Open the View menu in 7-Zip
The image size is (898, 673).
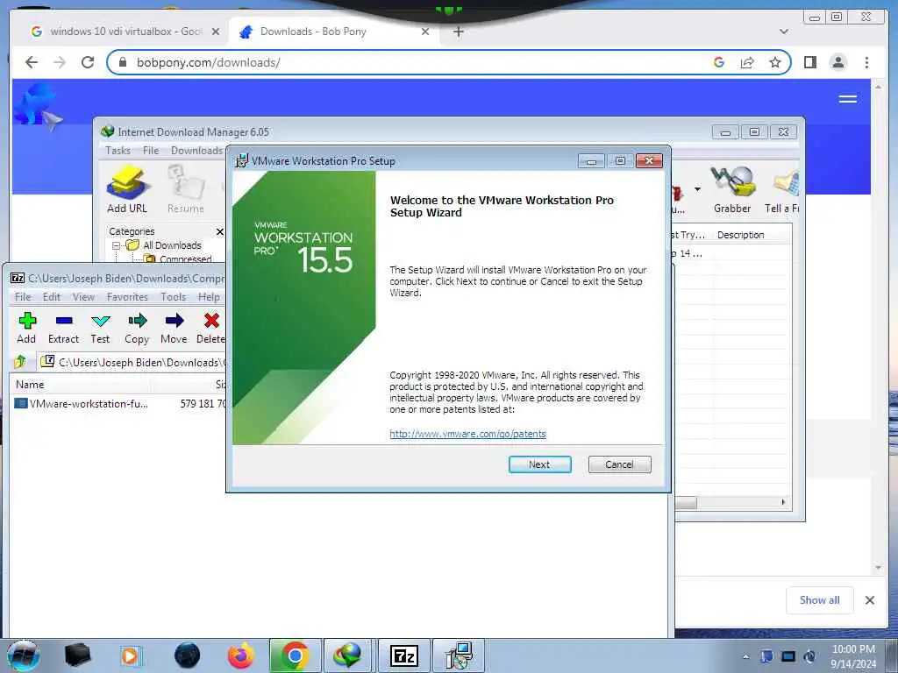(83, 296)
